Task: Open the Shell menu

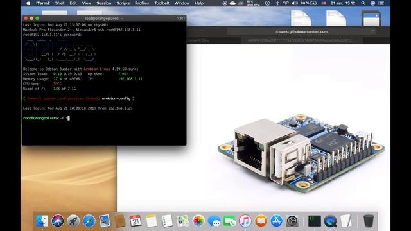Action: [x=60, y=3]
